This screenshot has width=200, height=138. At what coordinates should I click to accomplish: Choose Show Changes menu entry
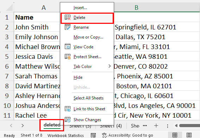87,119
